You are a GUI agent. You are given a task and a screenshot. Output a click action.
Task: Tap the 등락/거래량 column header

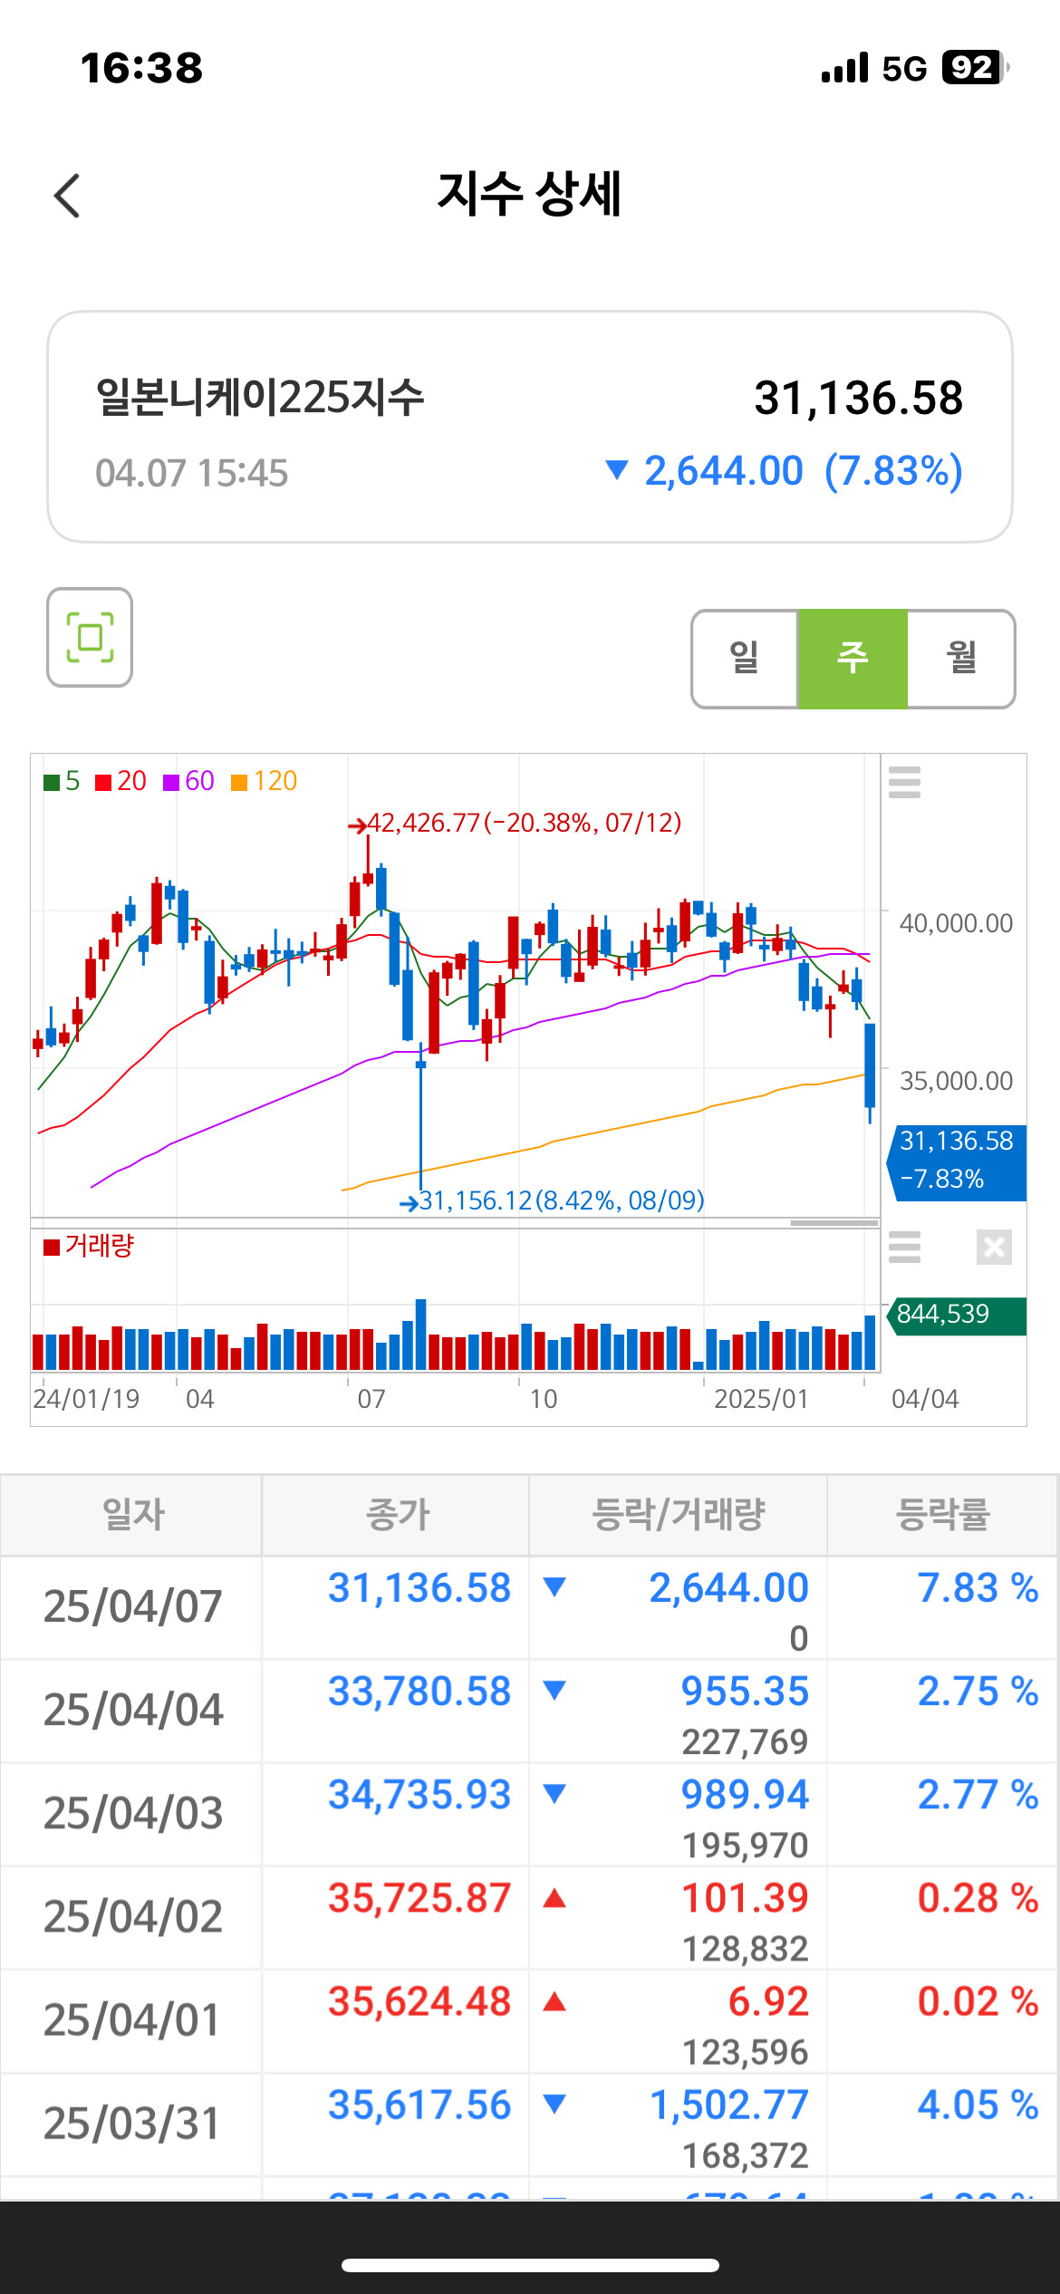679,1514
